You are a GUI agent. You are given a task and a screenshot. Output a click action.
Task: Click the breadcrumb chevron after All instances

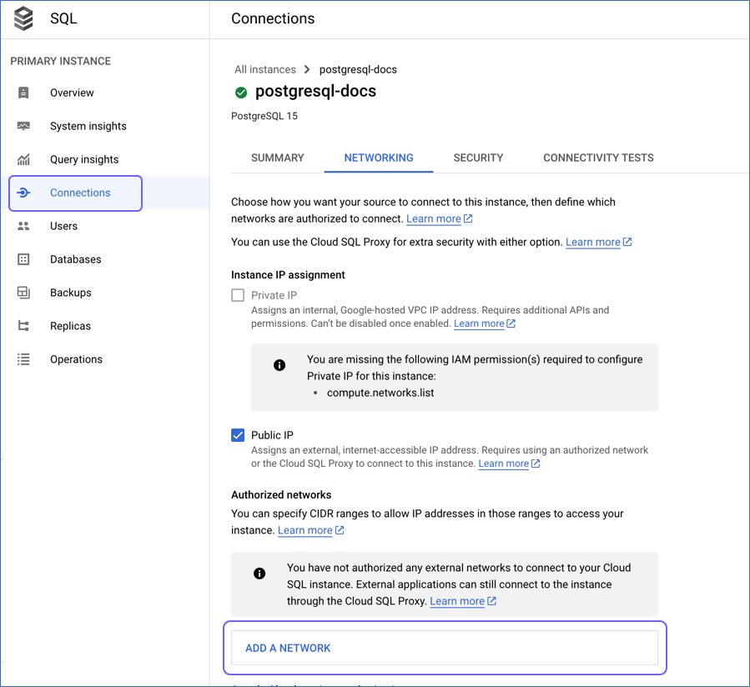click(x=307, y=70)
